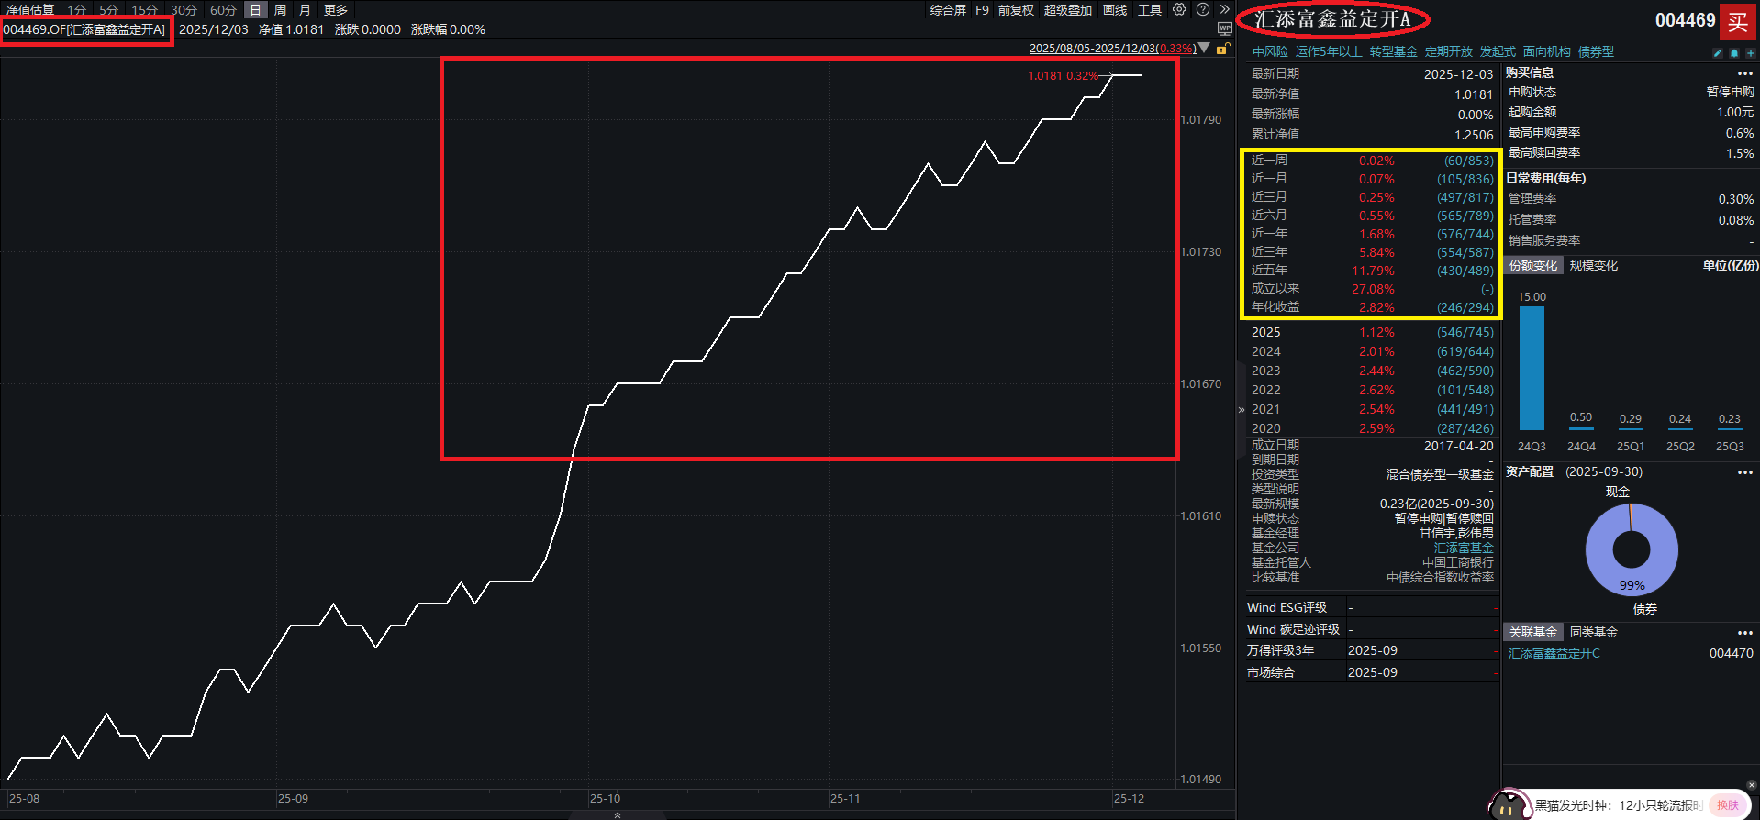Switch to 规模变化 tab

point(1594,265)
